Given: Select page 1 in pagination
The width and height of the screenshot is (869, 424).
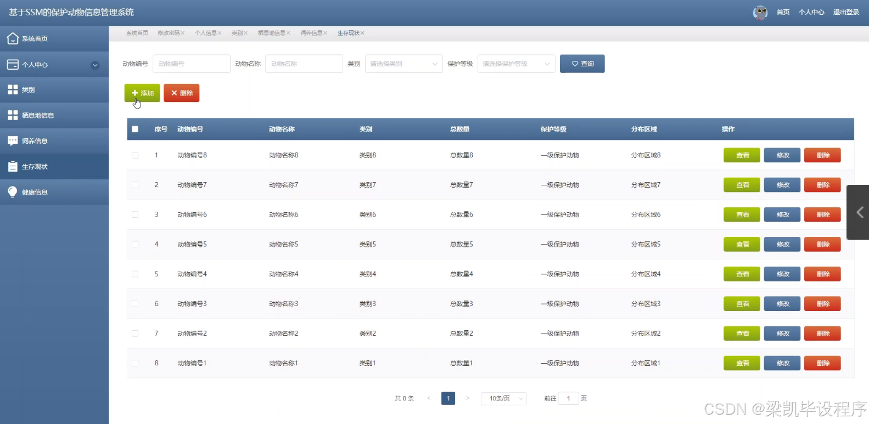Looking at the screenshot, I should coord(448,398).
